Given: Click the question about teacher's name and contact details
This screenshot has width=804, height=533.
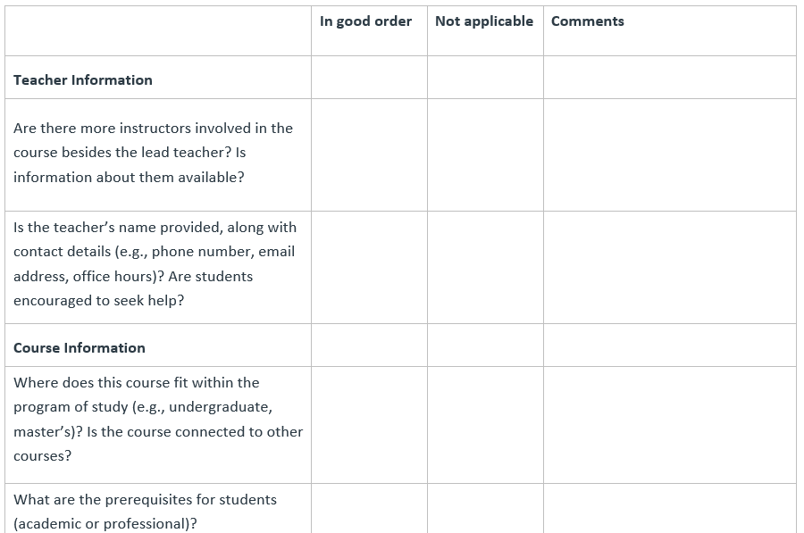Looking at the screenshot, I should [155, 264].
